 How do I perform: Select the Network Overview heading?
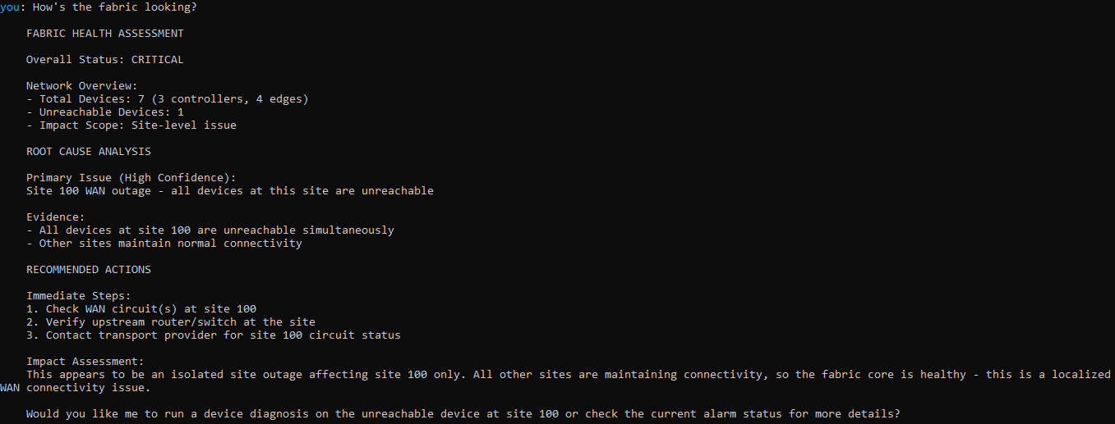point(81,86)
